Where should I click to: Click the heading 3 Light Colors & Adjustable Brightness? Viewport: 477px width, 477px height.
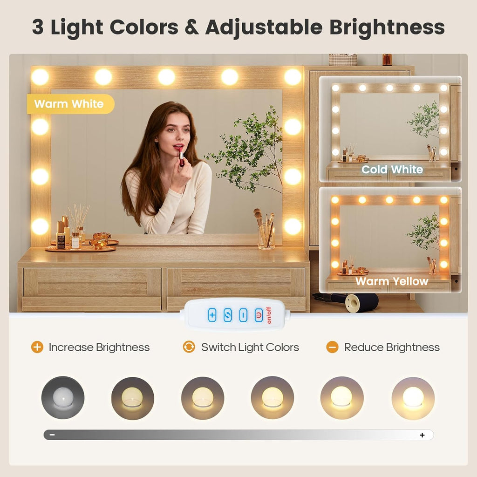click(x=238, y=27)
